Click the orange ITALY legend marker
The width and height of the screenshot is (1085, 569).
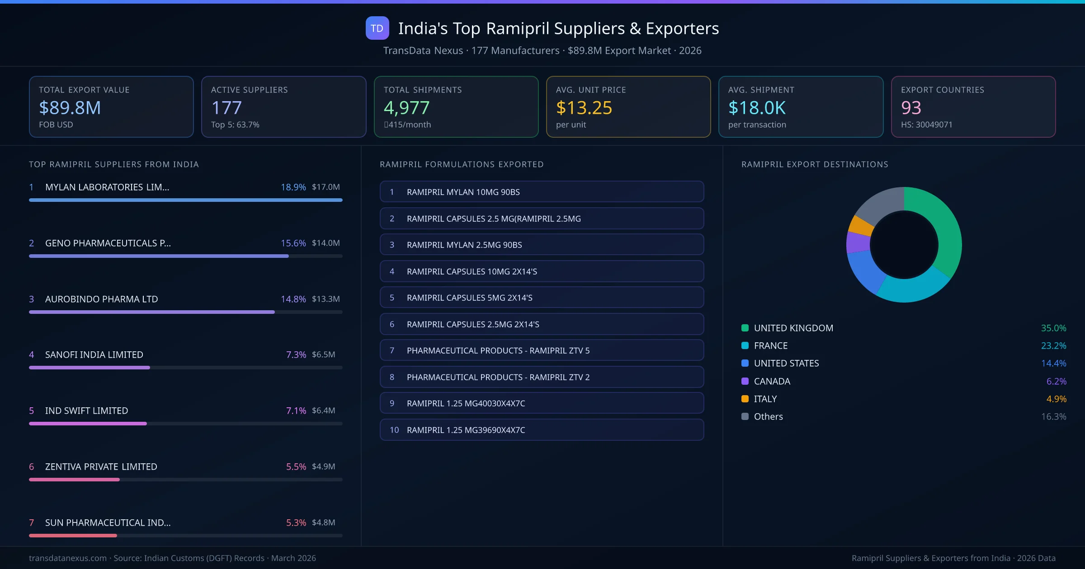(x=744, y=399)
